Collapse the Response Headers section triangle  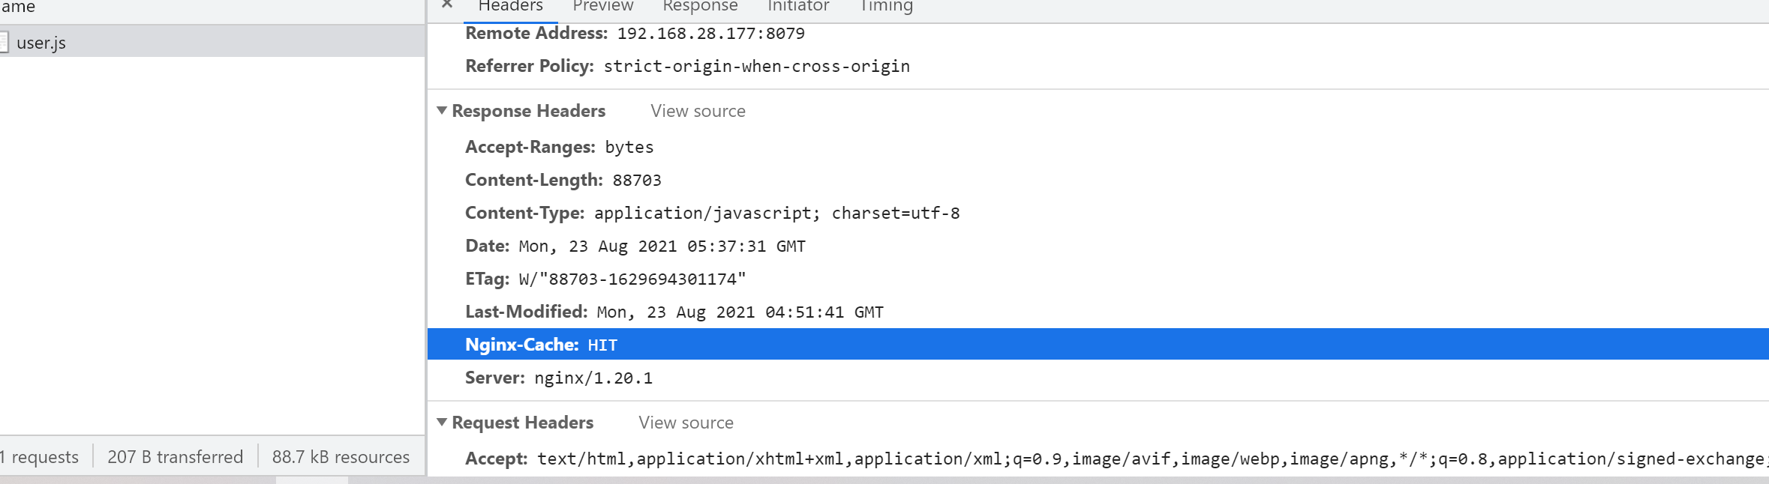click(x=442, y=110)
